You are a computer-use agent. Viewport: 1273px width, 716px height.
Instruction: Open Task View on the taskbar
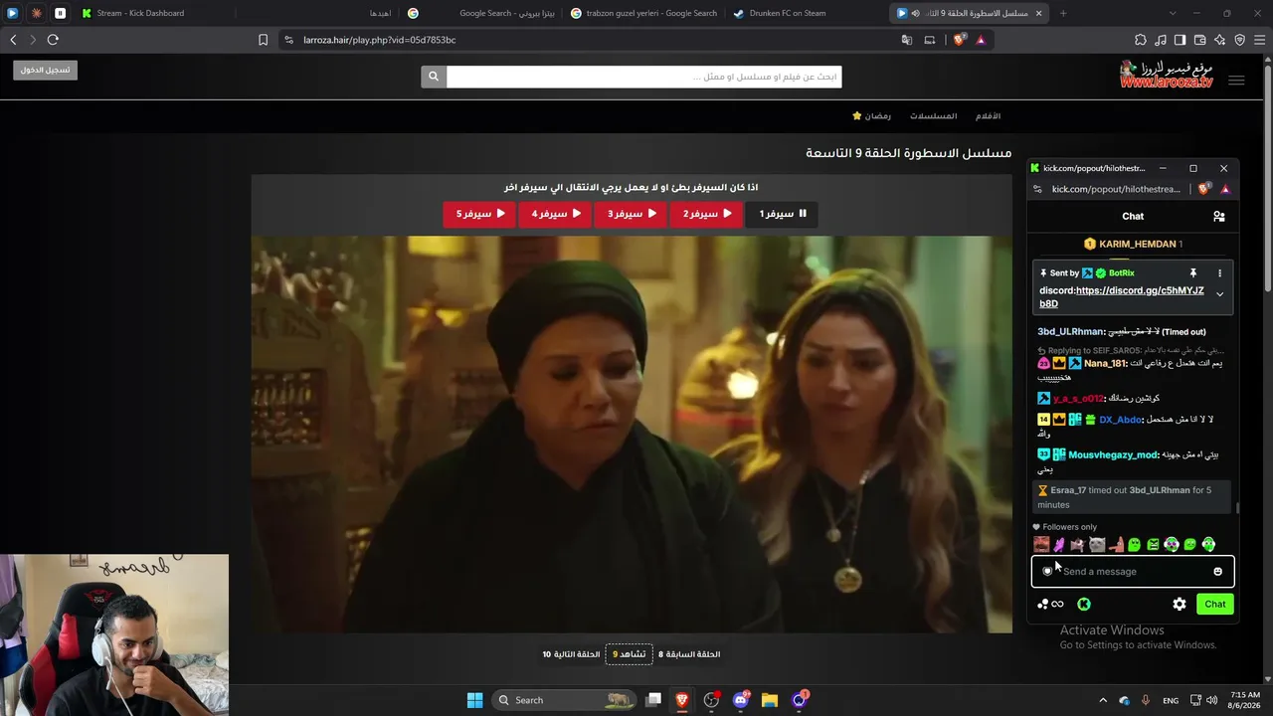652,700
